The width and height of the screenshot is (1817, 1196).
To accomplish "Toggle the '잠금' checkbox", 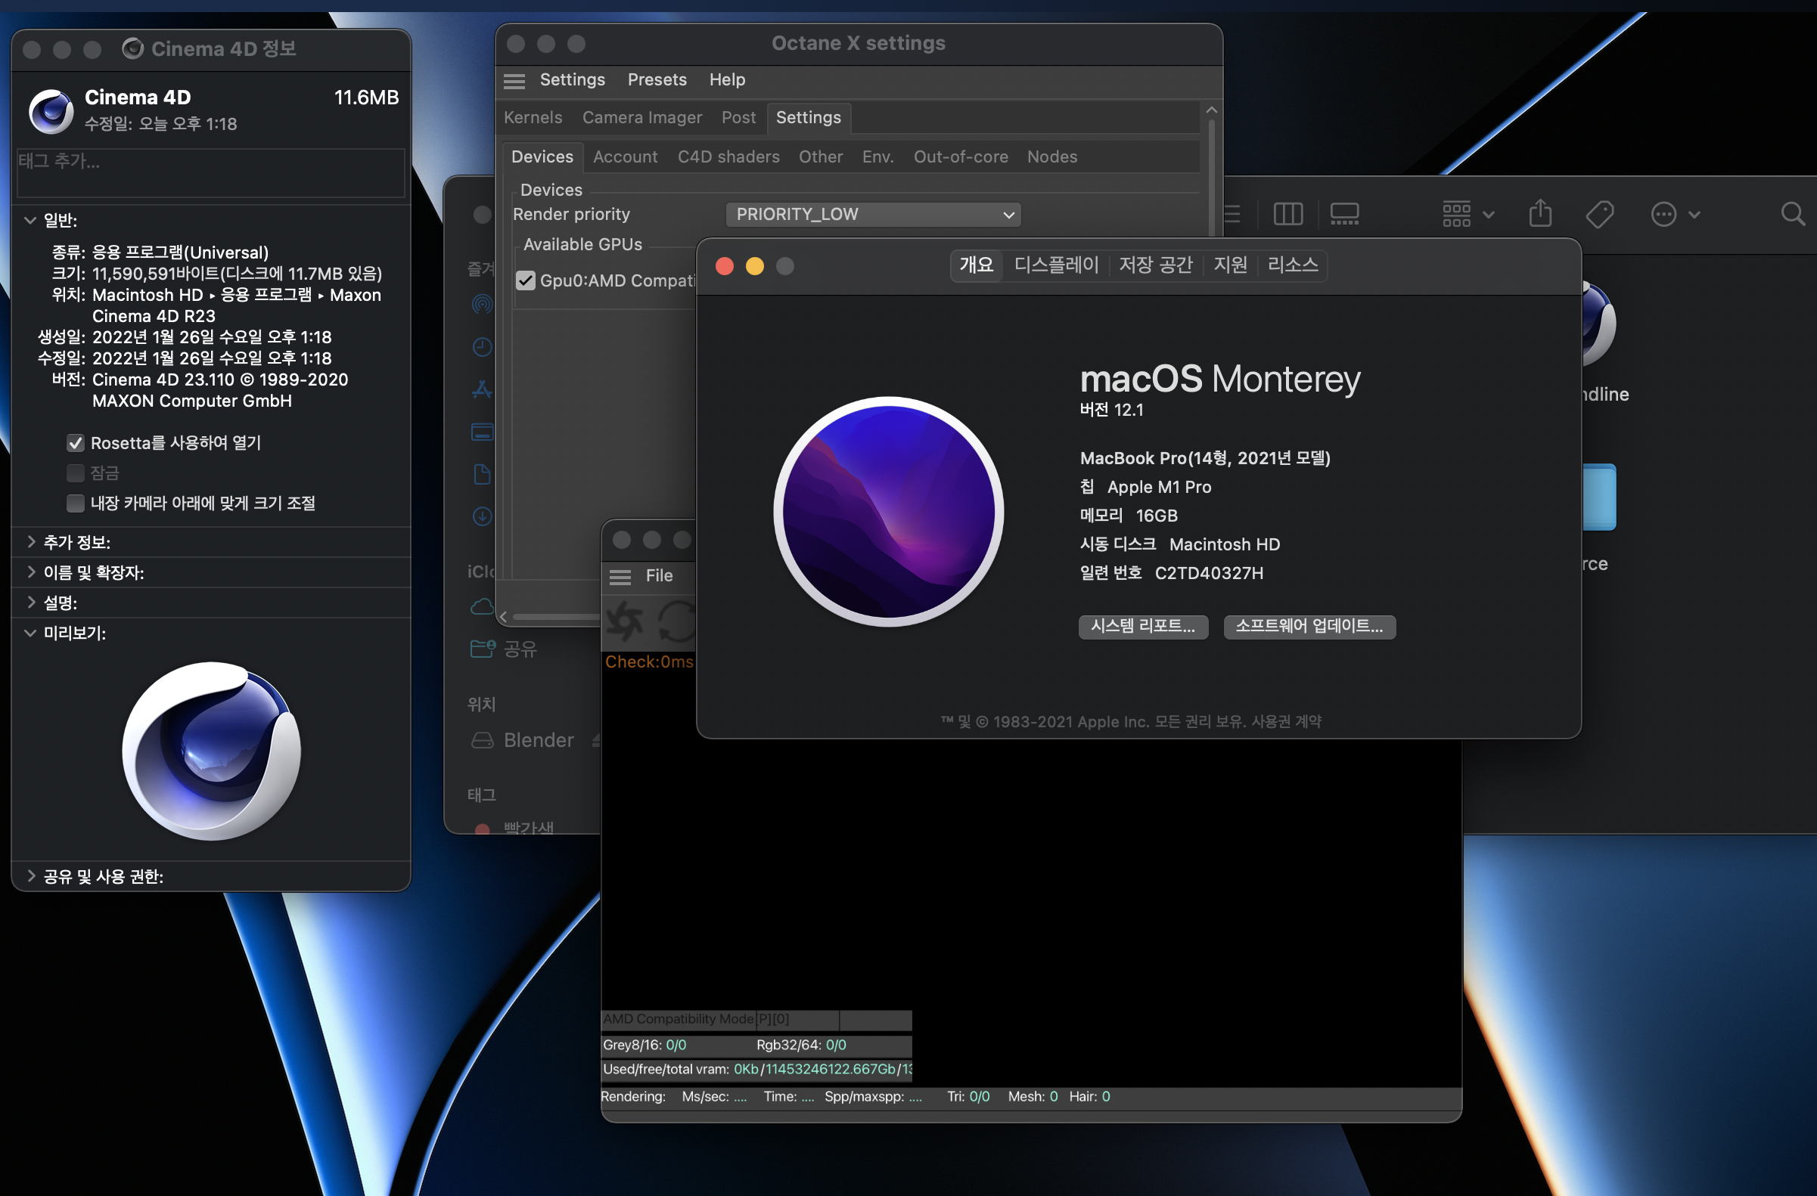I will (75, 474).
